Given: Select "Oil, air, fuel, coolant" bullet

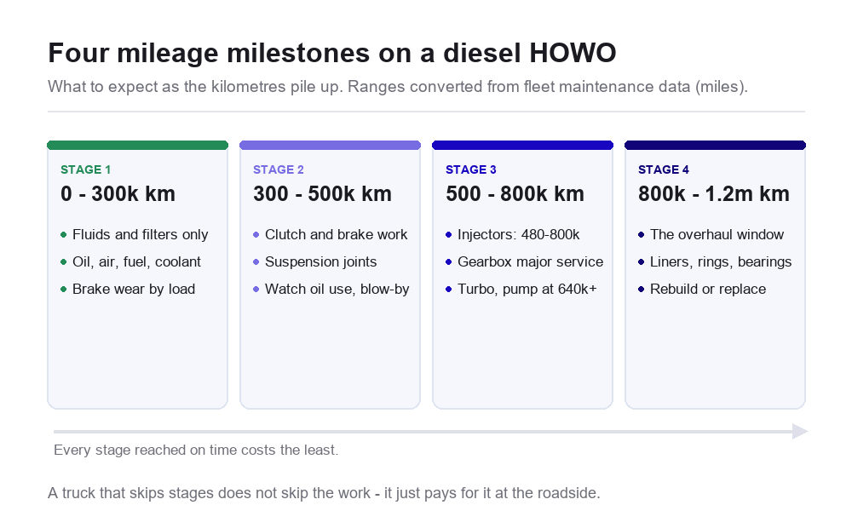Looking at the screenshot, I should 130,261.
